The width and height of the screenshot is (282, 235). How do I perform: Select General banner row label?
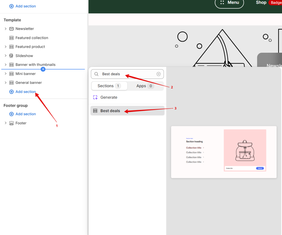[29, 83]
